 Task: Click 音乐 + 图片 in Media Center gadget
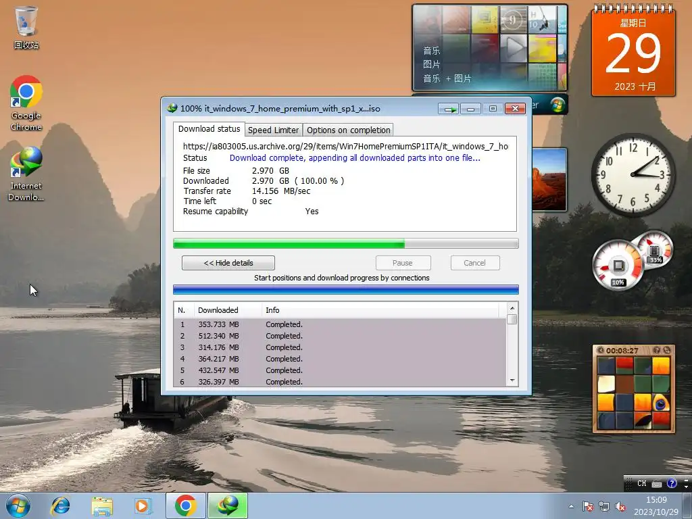click(447, 78)
